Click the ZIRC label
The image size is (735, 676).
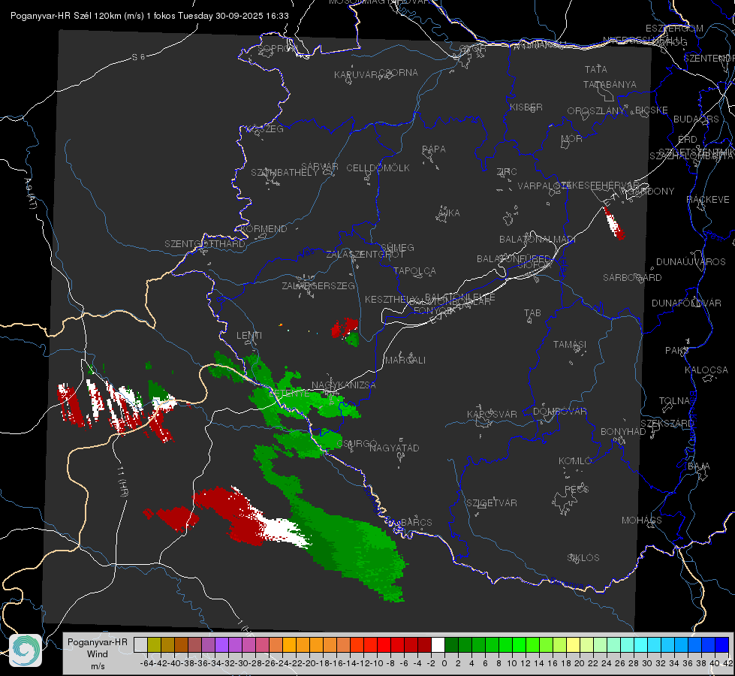click(507, 172)
